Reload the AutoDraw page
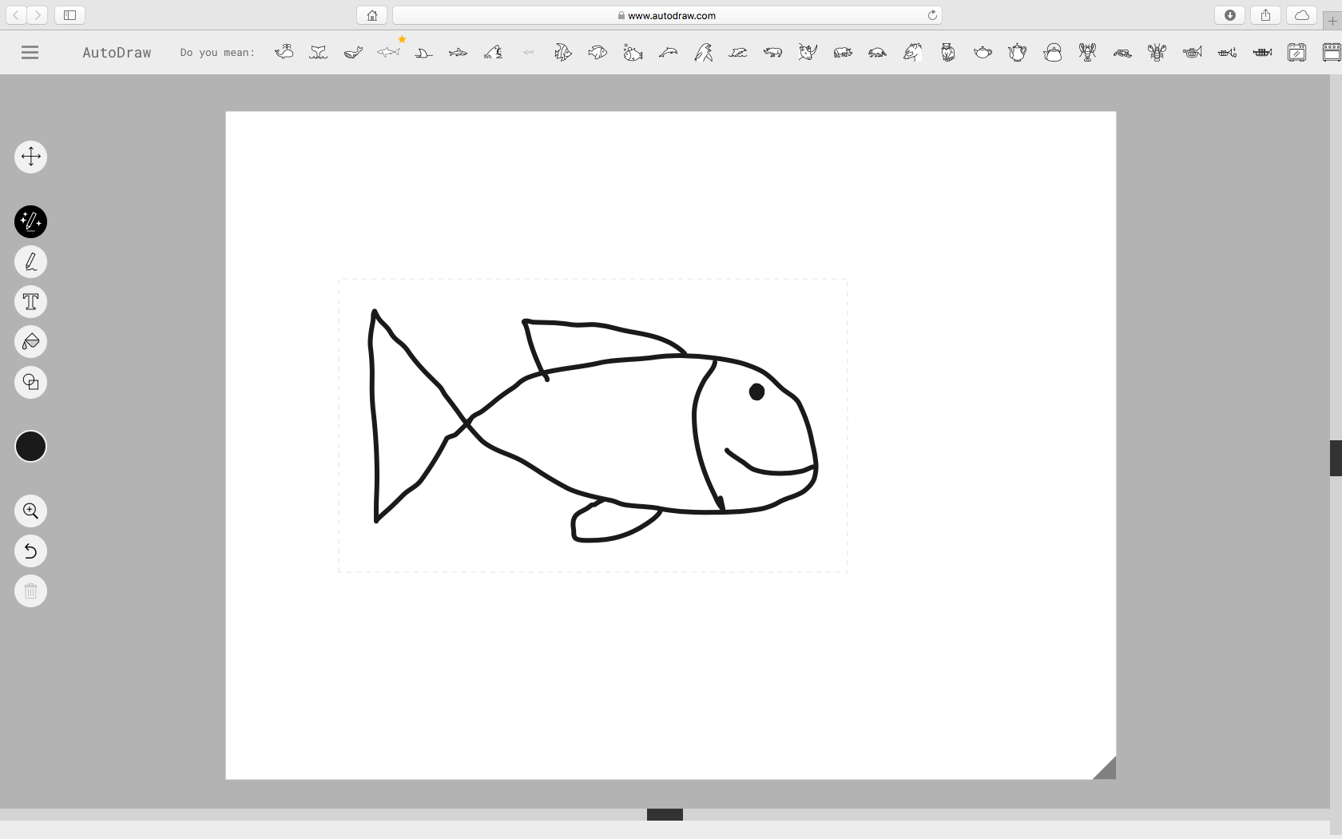The height and width of the screenshot is (839, 1342). click(x=931, y=15)
